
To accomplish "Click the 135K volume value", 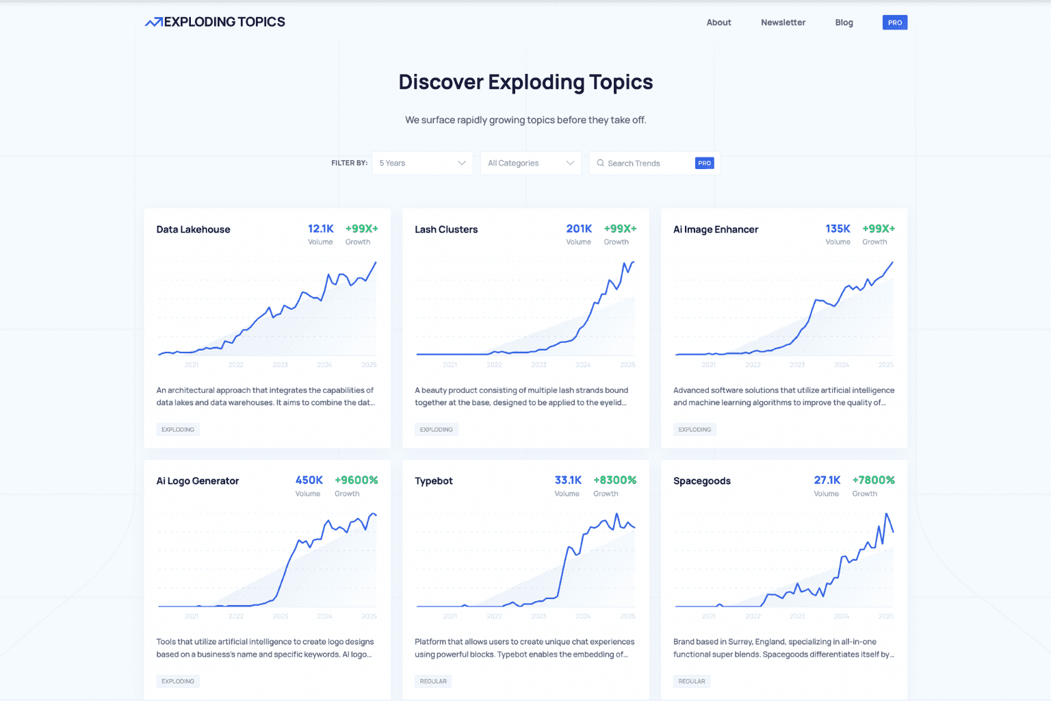I will [838, 229].
